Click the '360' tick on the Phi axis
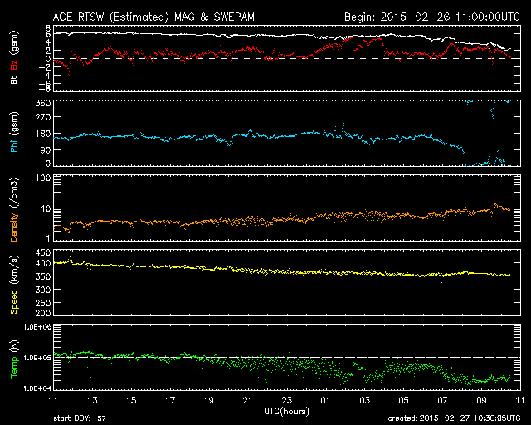The image size is (531, 425). [43, 103]
